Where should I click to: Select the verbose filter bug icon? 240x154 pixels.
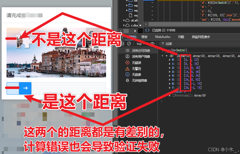tap(127, 81)
